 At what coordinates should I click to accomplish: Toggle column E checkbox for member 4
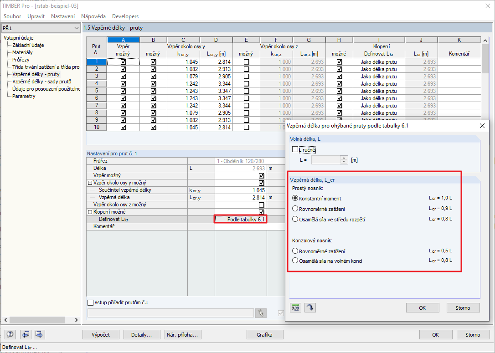(247, 84)
